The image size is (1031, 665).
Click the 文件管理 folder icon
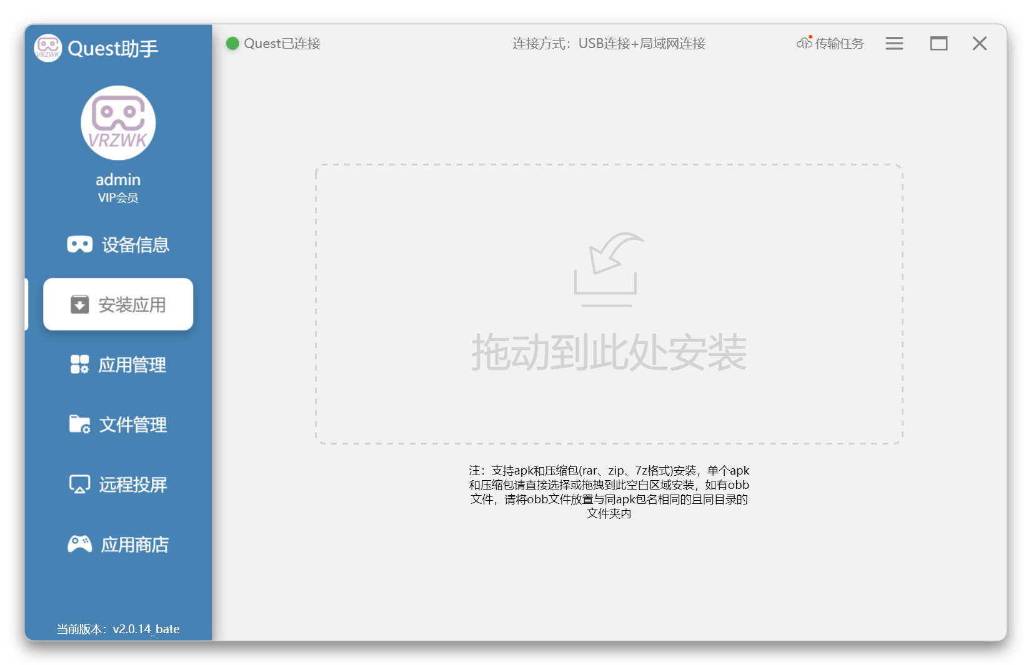[79, 424]
